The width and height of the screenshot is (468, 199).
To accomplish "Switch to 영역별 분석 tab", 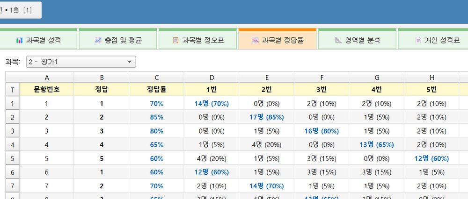I will (357, 40).
